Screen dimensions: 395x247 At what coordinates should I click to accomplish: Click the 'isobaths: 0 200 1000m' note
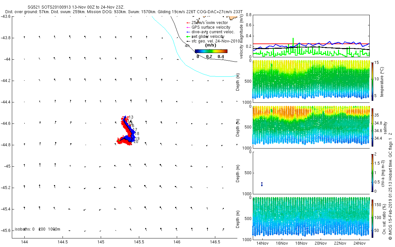pyautogui.click(x=37, y=229)
